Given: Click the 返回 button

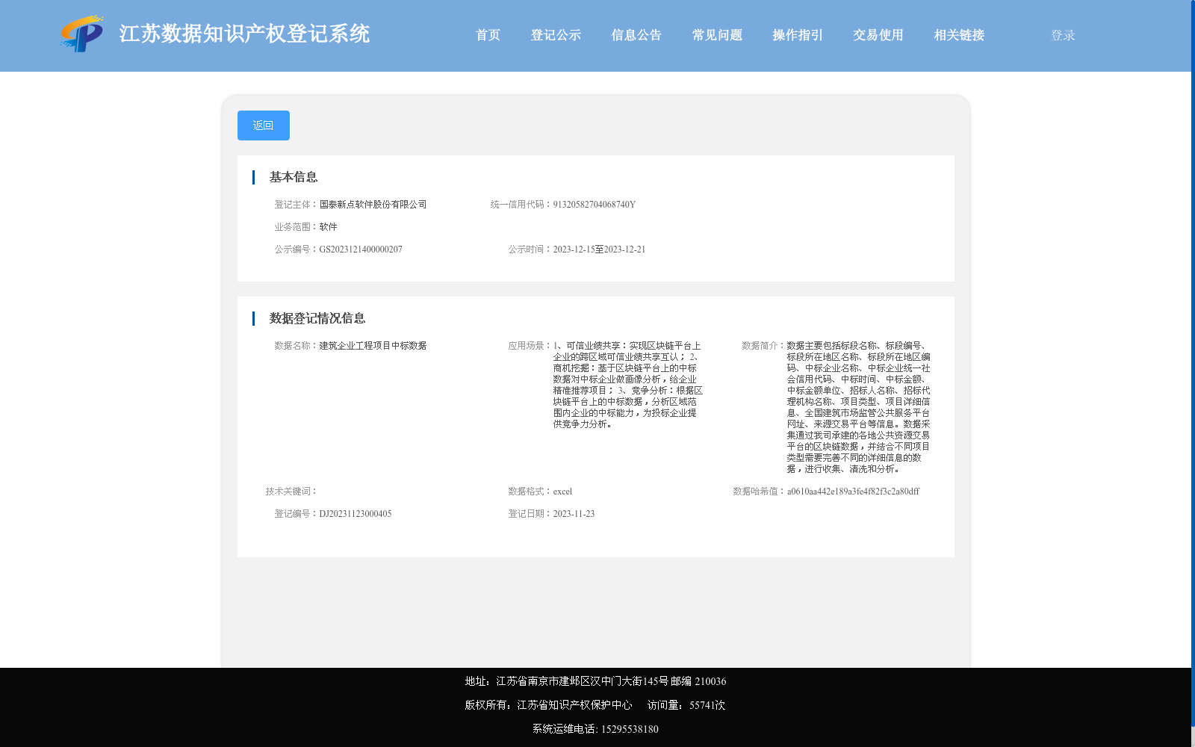Looking at the screenshot, I should [x=264, y=125].
